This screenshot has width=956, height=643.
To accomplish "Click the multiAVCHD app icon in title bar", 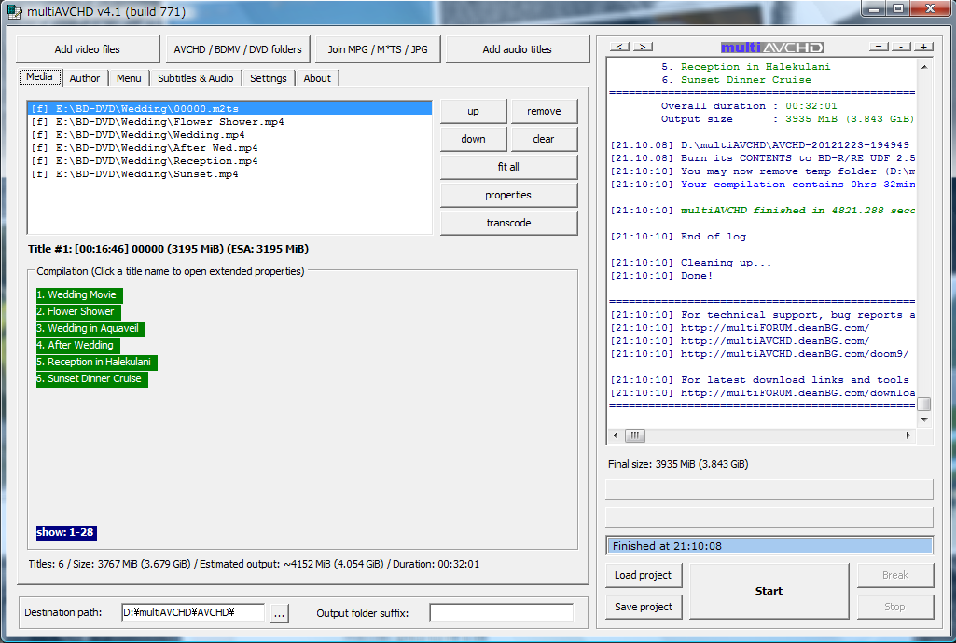I will [x=13, y=11].
